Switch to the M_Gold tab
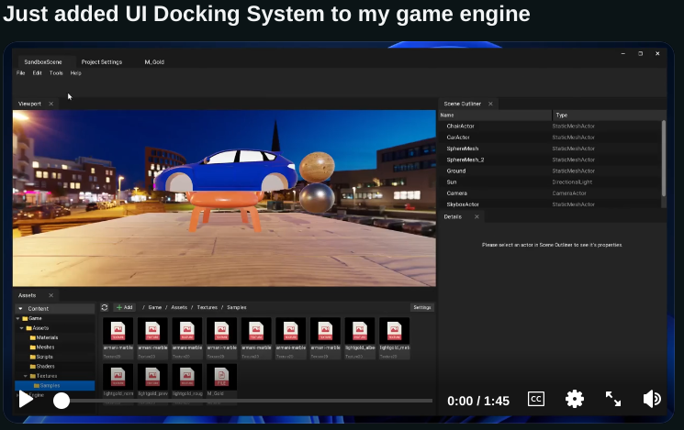 tap(154, 61)
